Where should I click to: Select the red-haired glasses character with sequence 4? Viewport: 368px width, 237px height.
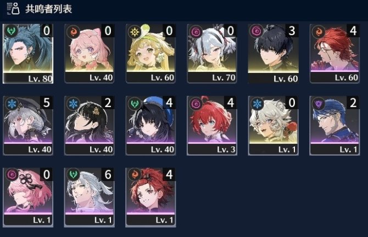coord(334,54)
